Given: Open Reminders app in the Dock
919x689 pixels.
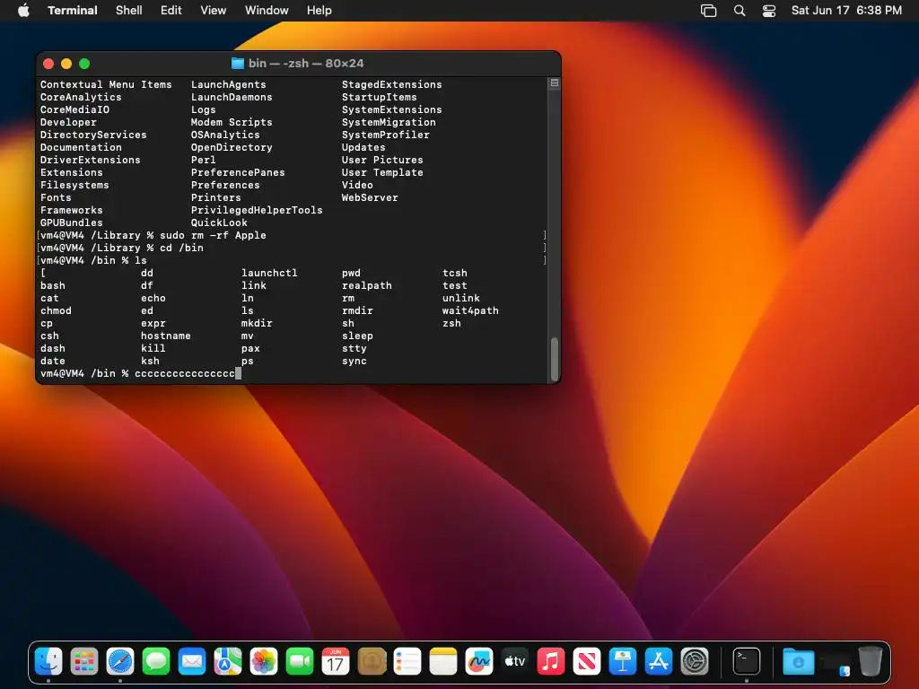Looking at the screenshot, I should [x=407, y=661].
